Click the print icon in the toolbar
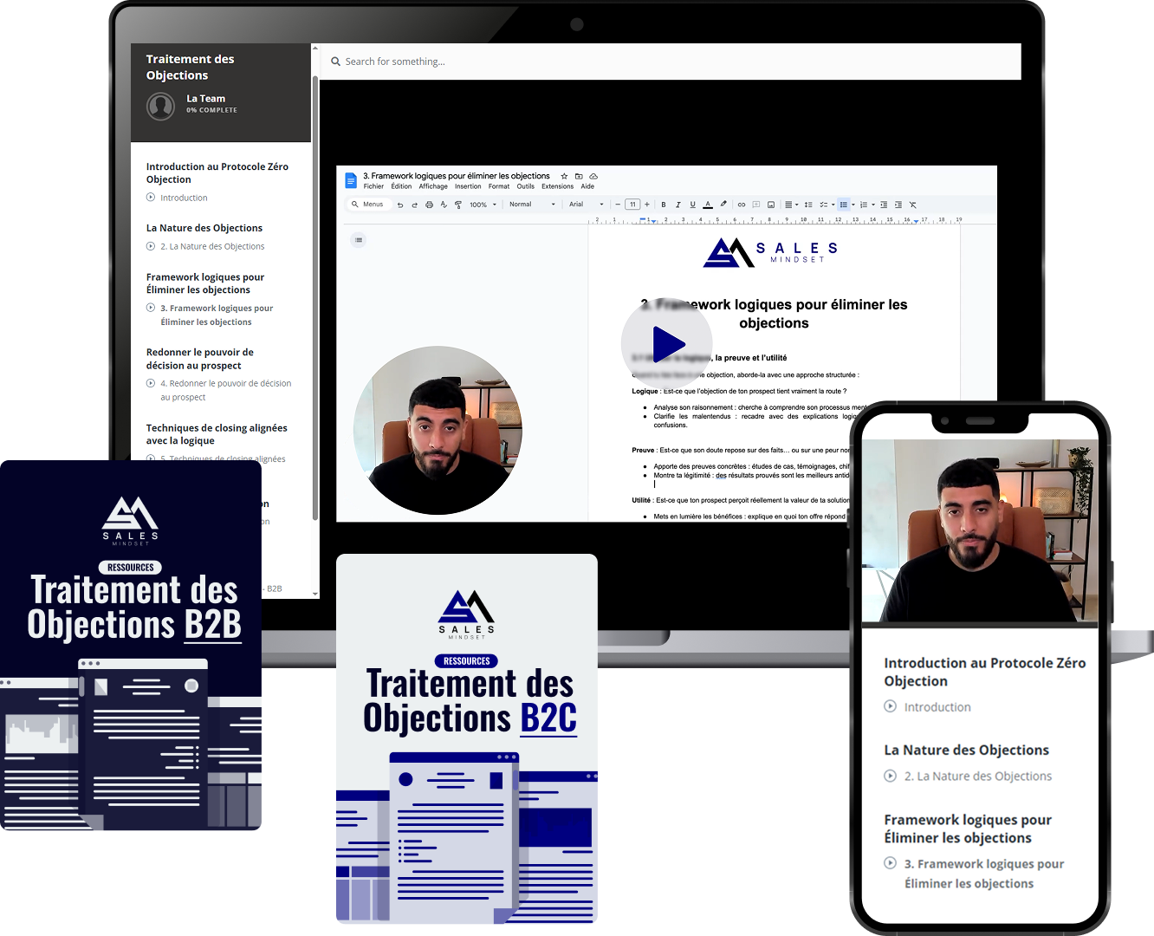The image size is (1154, 936). (x=429, y=205)
